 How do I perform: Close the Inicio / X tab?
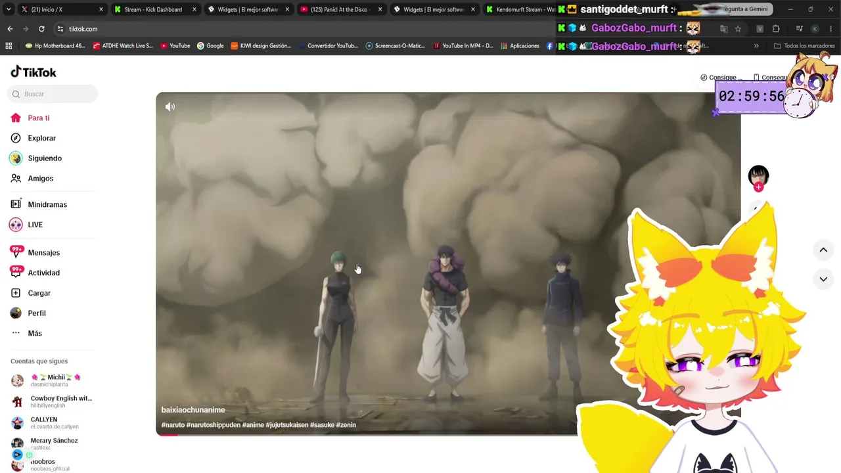(x=101, y=9)
